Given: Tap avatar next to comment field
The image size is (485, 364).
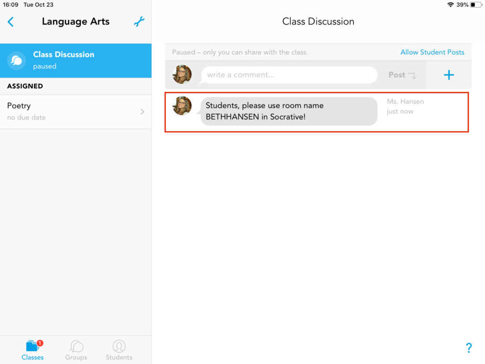Looking at the screenshot, I should (x=182, y=75).
